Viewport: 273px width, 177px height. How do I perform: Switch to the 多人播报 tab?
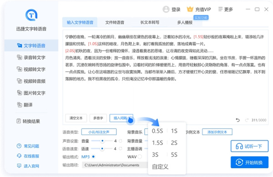click(x=185, y=22)
